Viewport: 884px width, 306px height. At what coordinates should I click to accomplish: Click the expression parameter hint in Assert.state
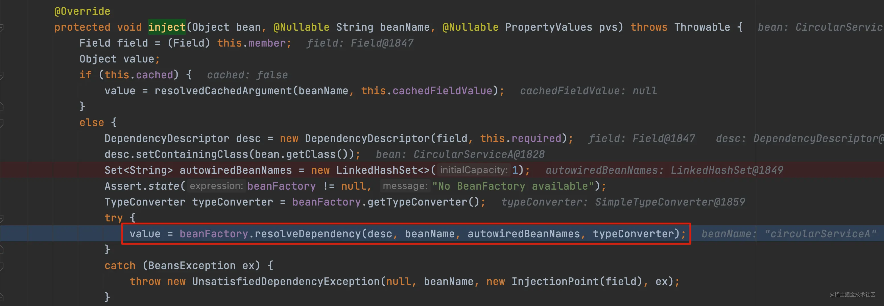pos(216,186)
